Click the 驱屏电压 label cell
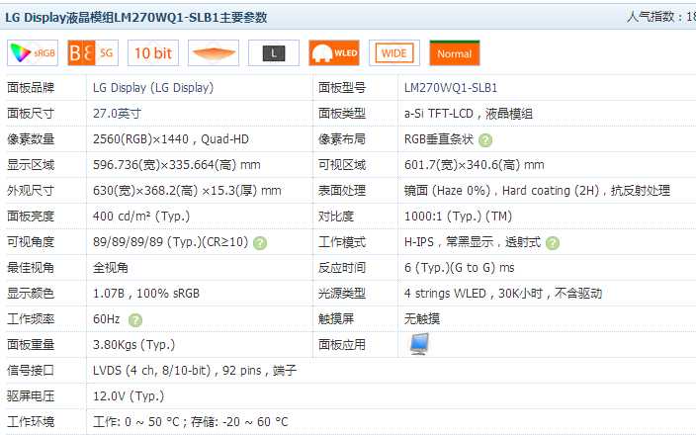Viewport: 696px width, 435px height. coord(31,395)
